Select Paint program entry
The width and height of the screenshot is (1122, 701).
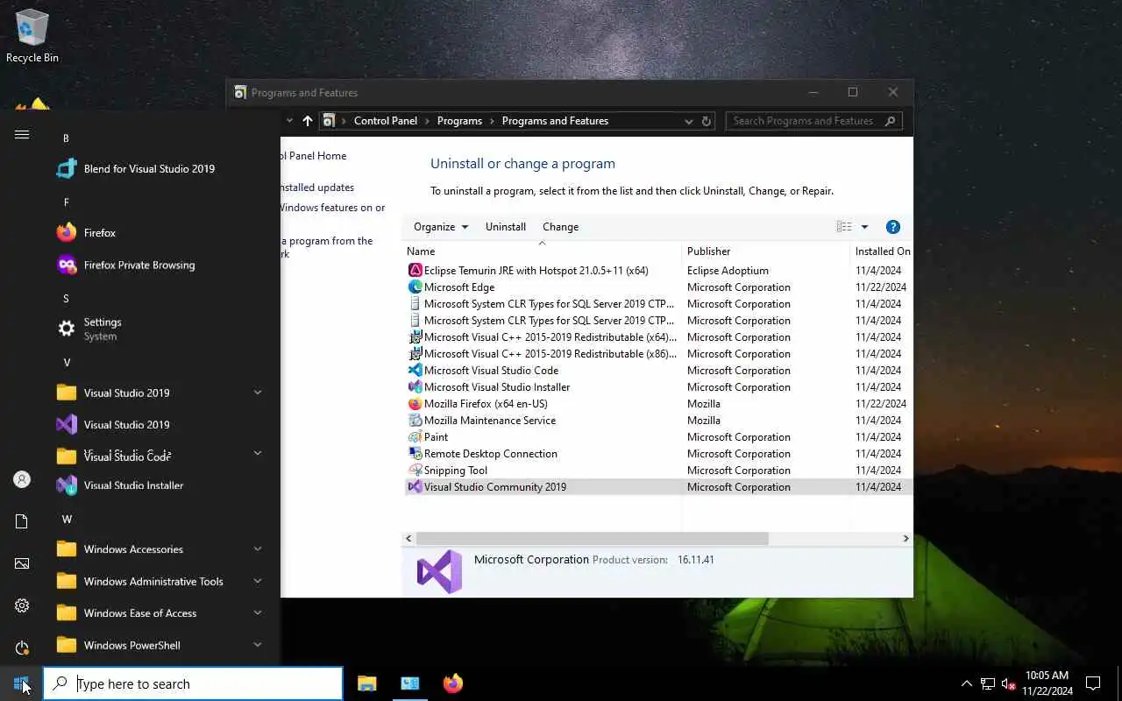coord(657,437)
